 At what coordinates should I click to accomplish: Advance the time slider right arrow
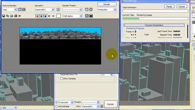point(16,108)
